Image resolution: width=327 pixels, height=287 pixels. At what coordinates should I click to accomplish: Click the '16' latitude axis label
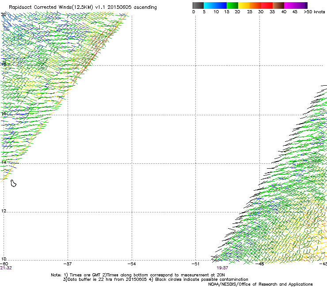(4, 114)
